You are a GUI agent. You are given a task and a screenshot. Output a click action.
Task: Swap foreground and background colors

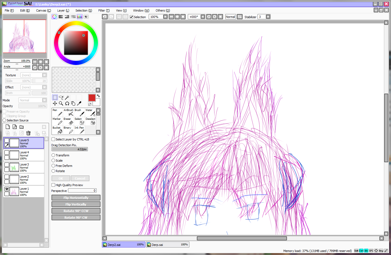pyautogui.click(x=98, y=96)
